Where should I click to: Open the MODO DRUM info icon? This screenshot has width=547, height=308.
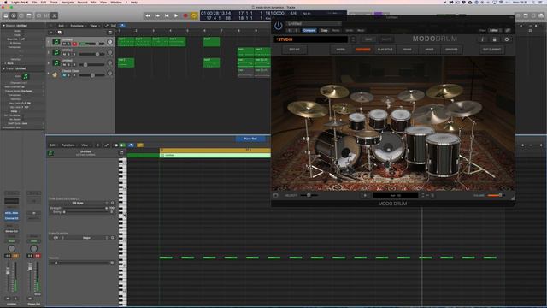(482, 39)
